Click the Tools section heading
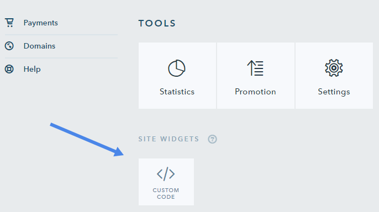The height and width of the screenshot is (212, 379). 157,23
